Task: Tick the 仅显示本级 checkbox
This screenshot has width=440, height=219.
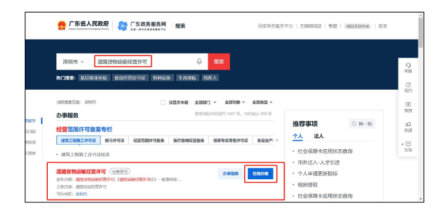Action: tap(163, 102)
